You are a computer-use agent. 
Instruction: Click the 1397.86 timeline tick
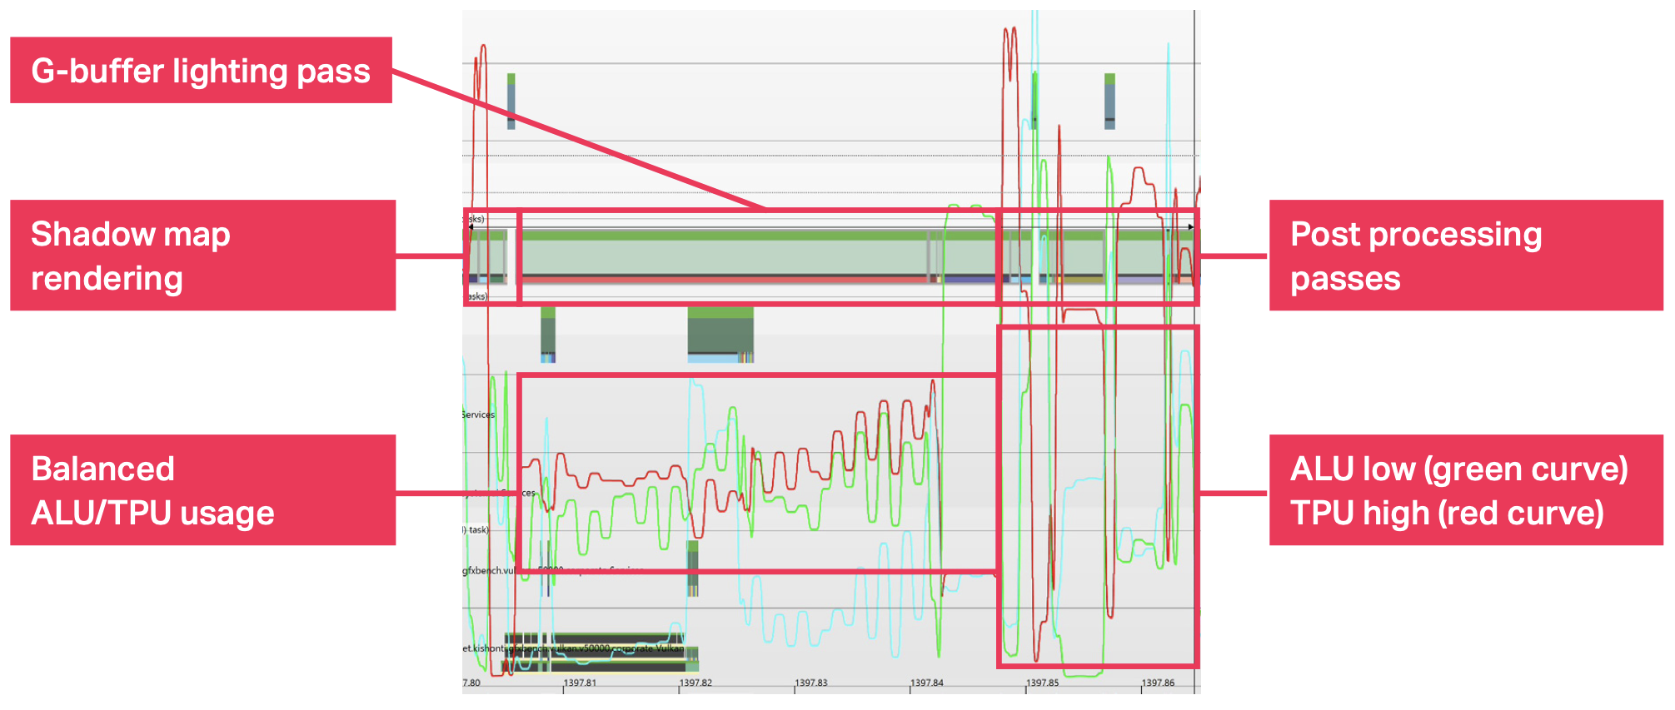coord(1158,683)
